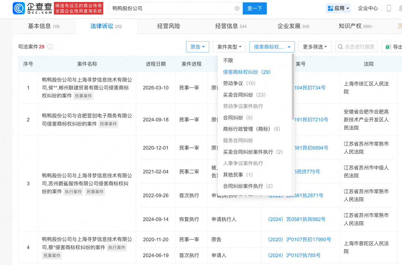
Task: Choose 劳动争议 (10) from the list
Action: tap(239, 84)
